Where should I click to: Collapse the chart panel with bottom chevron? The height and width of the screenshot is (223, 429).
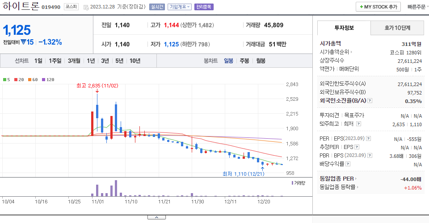156,217
